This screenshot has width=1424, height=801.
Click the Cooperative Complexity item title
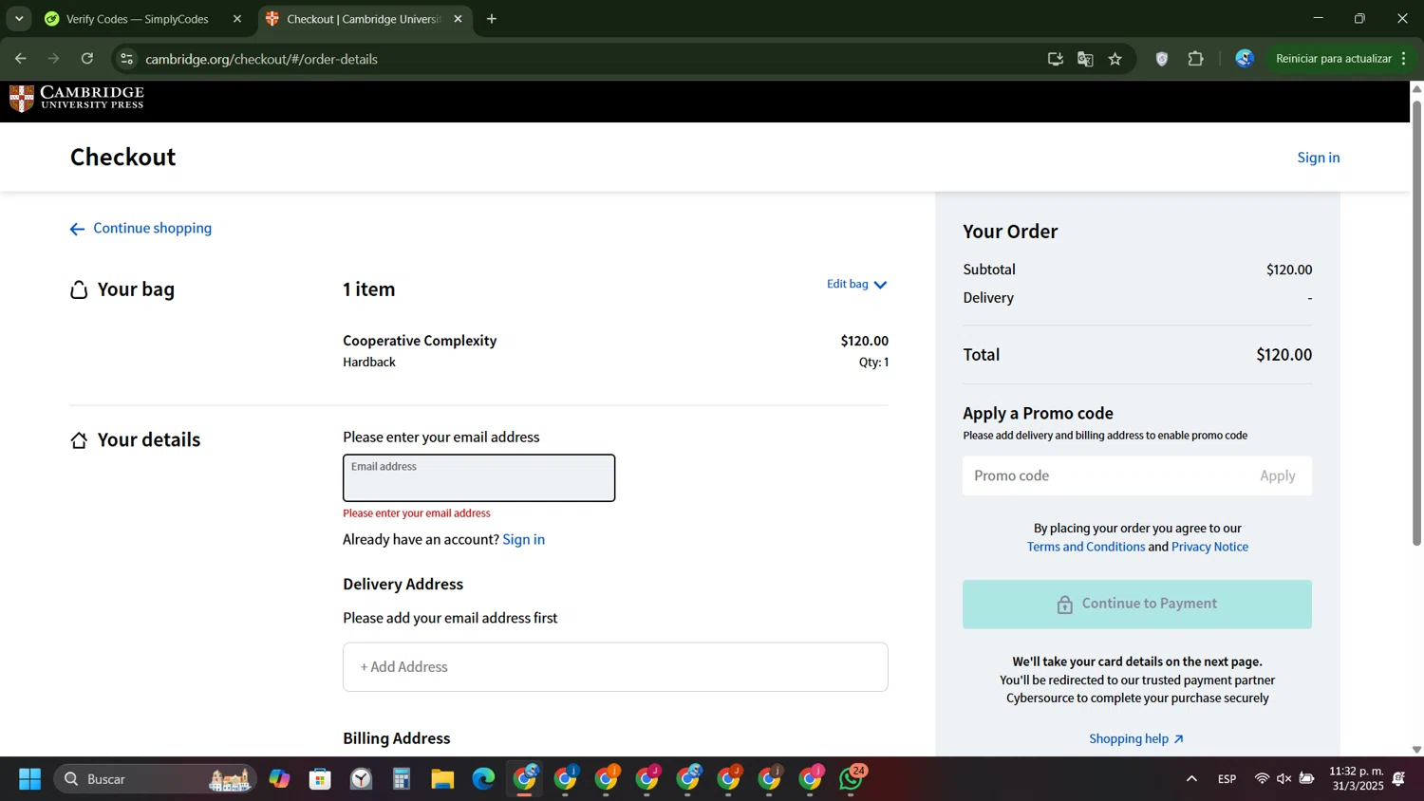click(x=420, y=341)
